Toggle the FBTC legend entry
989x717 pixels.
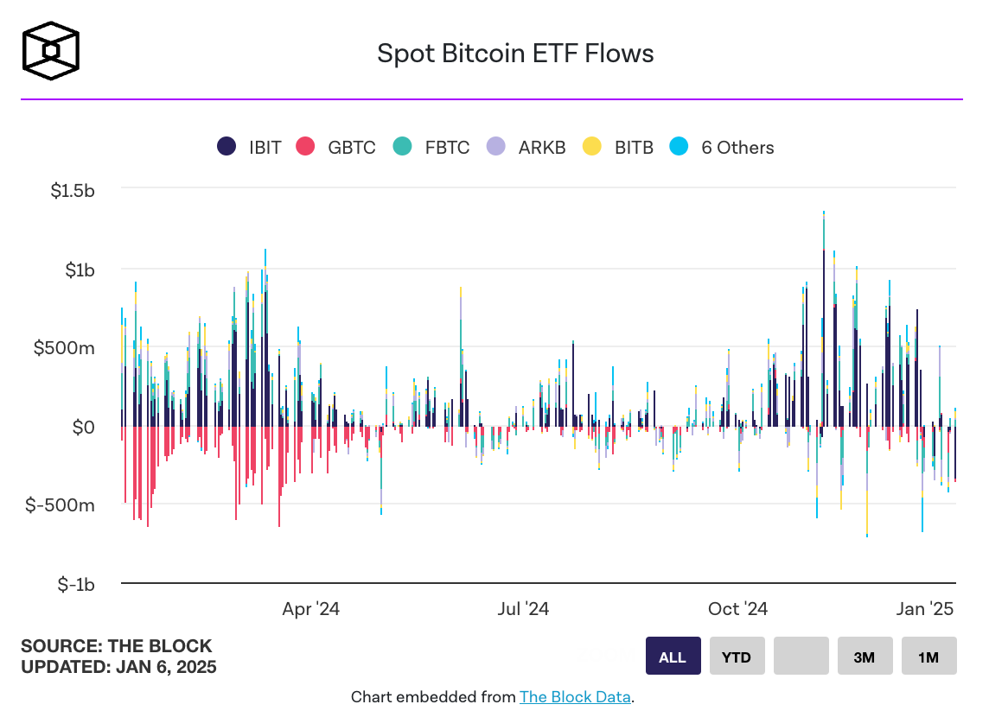coord(446,147)
